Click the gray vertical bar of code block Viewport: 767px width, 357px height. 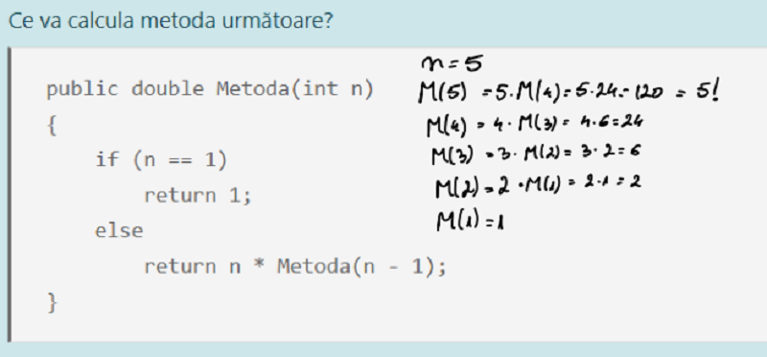[x=9, y=194]
